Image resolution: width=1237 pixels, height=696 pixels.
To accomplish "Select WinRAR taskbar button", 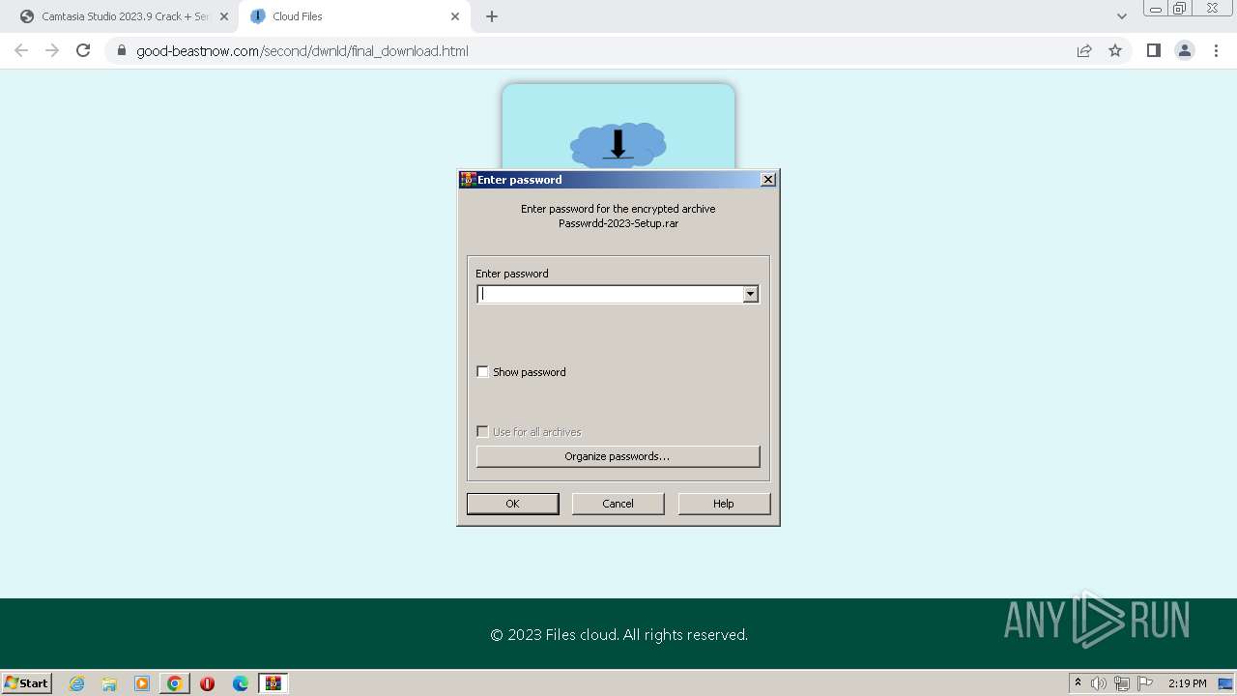I will coord(273,683).
